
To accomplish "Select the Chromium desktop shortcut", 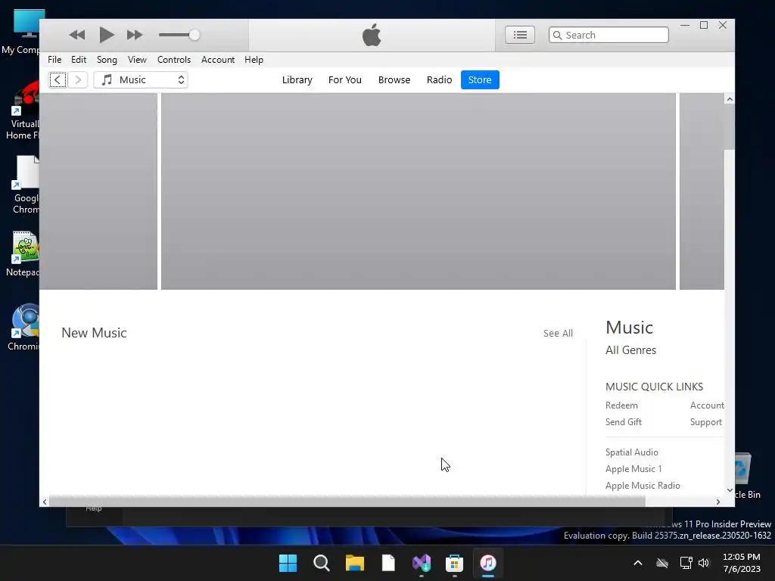I will click(x=23, y=328).
